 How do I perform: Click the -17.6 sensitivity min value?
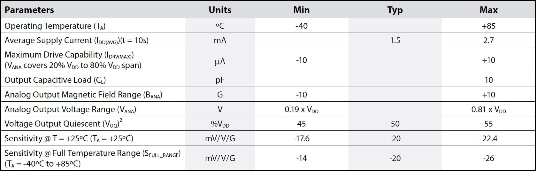coord(301,138)
